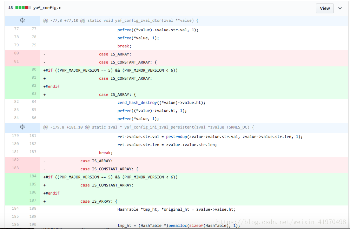This screenshot has width=350, height=229.
Task: Click line pefree((*value)->value.str.val, 1);
Action: tap(158, 30)
